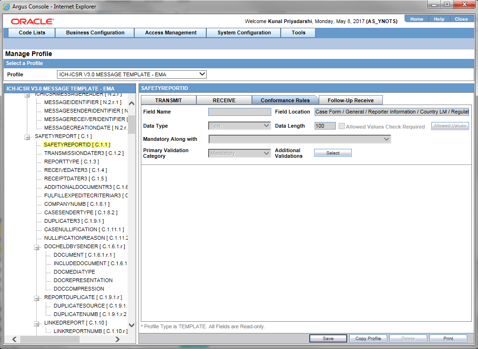The width and height of the screenshot is (478, 349).
Task: Click the Allowed Values button
Action: click(450, 126)
